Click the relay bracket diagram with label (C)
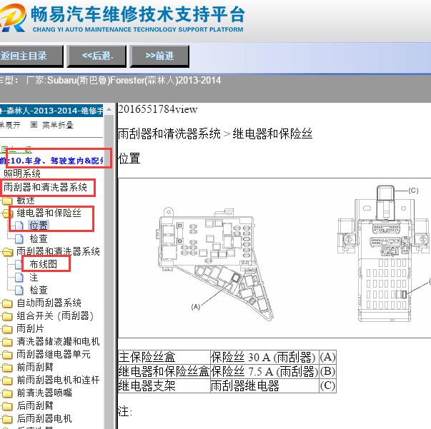The width and height of the screenshot is (431, 429). tap(383, 254)
